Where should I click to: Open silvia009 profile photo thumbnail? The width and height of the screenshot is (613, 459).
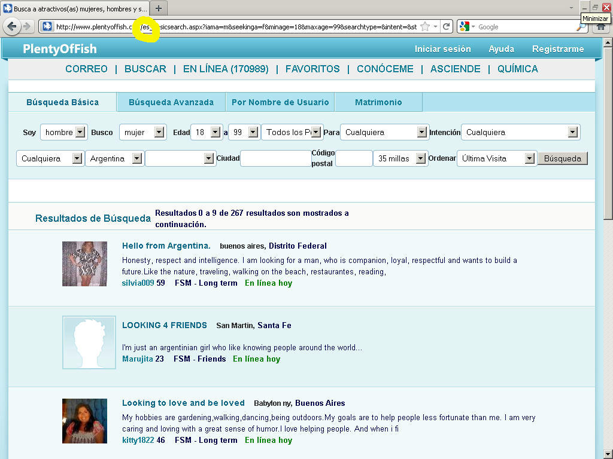pyautogui.click(x=84, y=264)
